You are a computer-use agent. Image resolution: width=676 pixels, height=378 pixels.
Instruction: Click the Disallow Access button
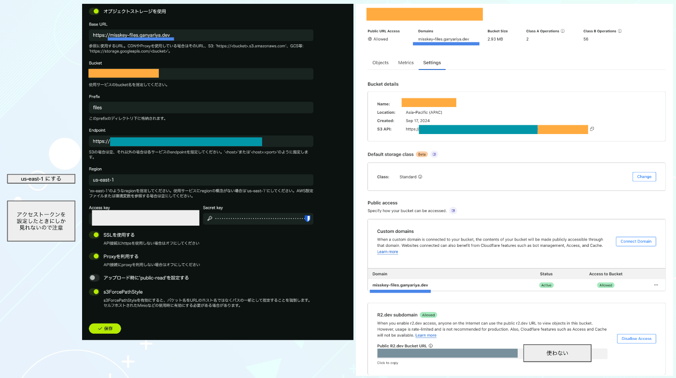(636, 338)
